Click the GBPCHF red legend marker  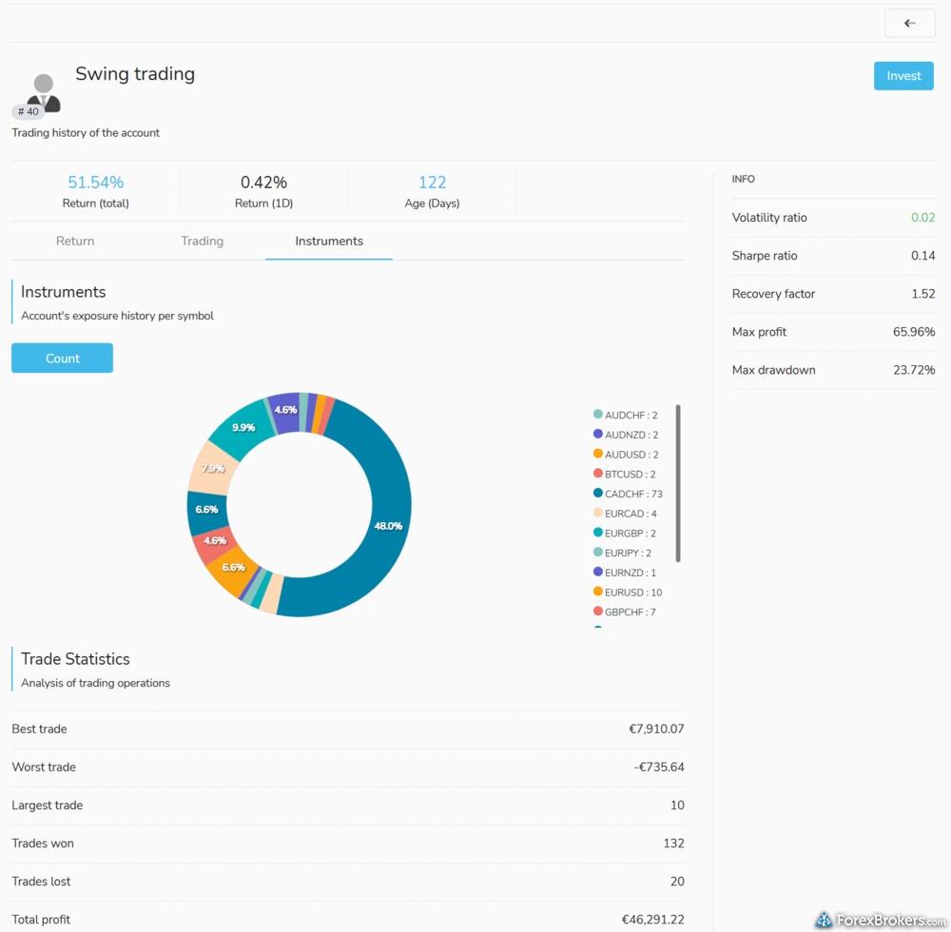[x=598, y=612]
